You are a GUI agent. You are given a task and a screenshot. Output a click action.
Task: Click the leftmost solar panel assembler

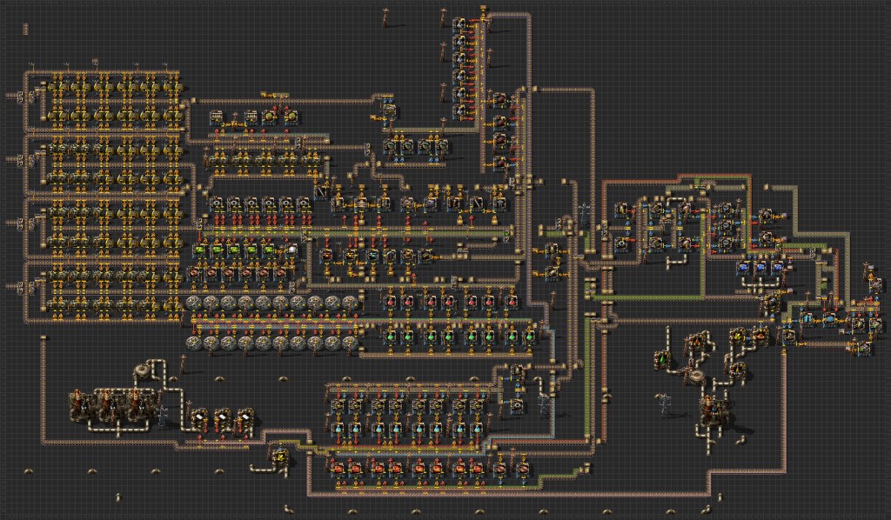(x=216, y=117)
